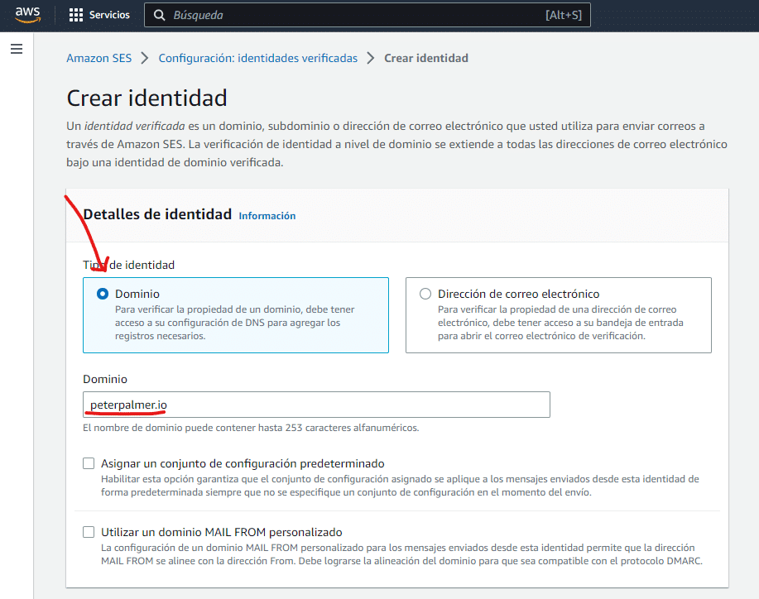Check the Utilizar un dominio MAIL FROM box
This screenshot has height=599, width=759.
(x=89, y=532)
